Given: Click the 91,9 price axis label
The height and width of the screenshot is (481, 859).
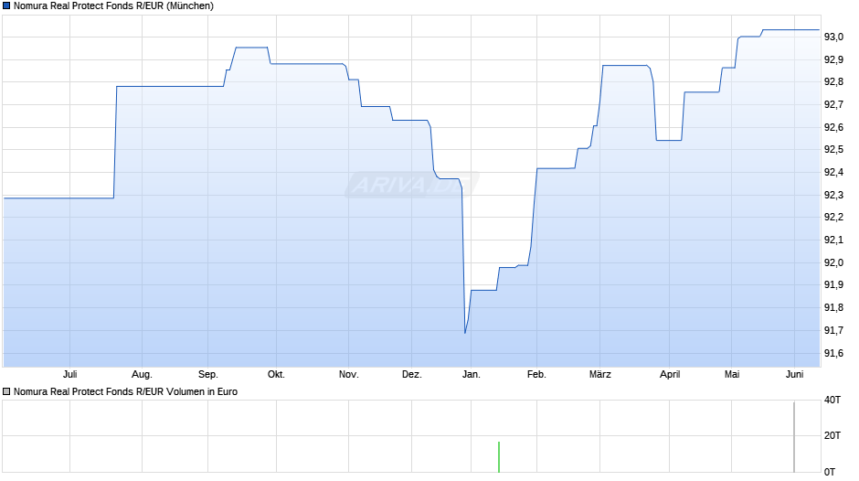Looking at the screenshot, I should point(833,284).
